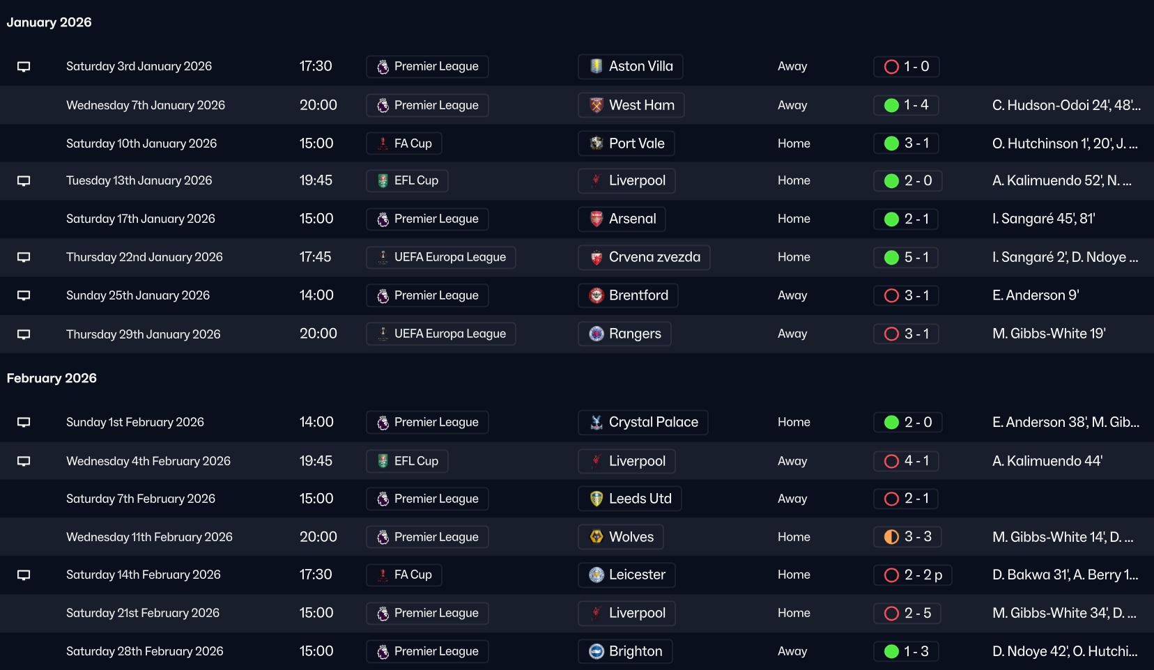
Task: Open the EFL Cup tag on 4th February
Action: point(407,461)
